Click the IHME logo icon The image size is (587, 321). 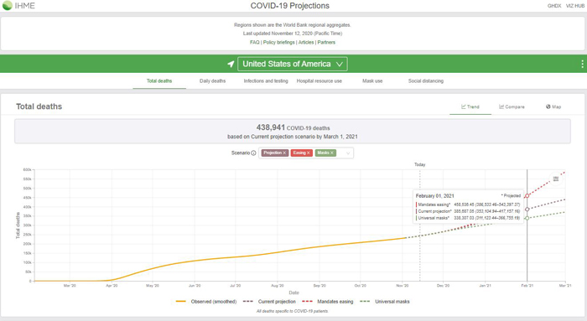7,5
